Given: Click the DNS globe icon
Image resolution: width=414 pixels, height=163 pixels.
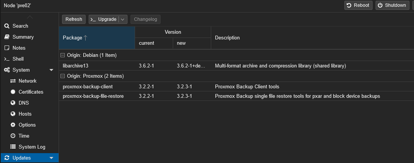Looking at the screenshot, I should (x=13, y=103).
